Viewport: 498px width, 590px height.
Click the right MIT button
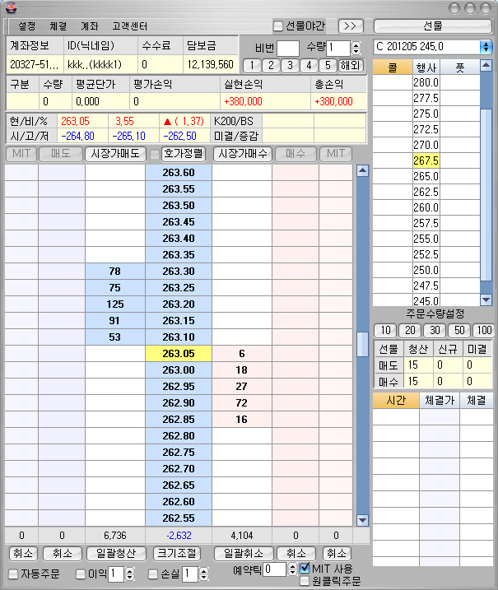click(x=336, y=154)
